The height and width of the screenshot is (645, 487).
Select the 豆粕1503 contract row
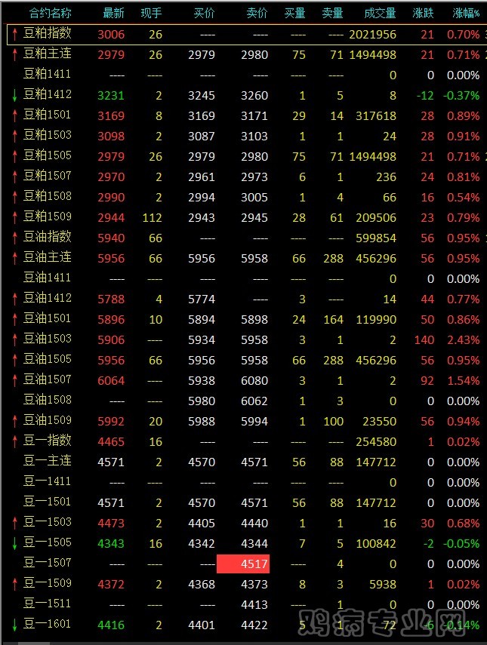pyautogui.click(x=246, y=136)
